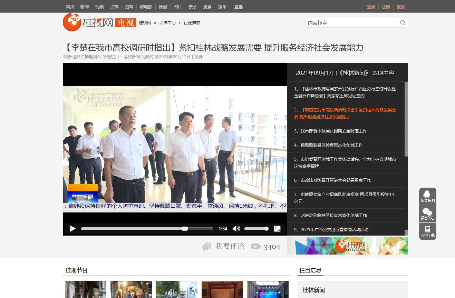455x298 pixels.
Task: Open the 直播 menu item
Action: [238, 7]
